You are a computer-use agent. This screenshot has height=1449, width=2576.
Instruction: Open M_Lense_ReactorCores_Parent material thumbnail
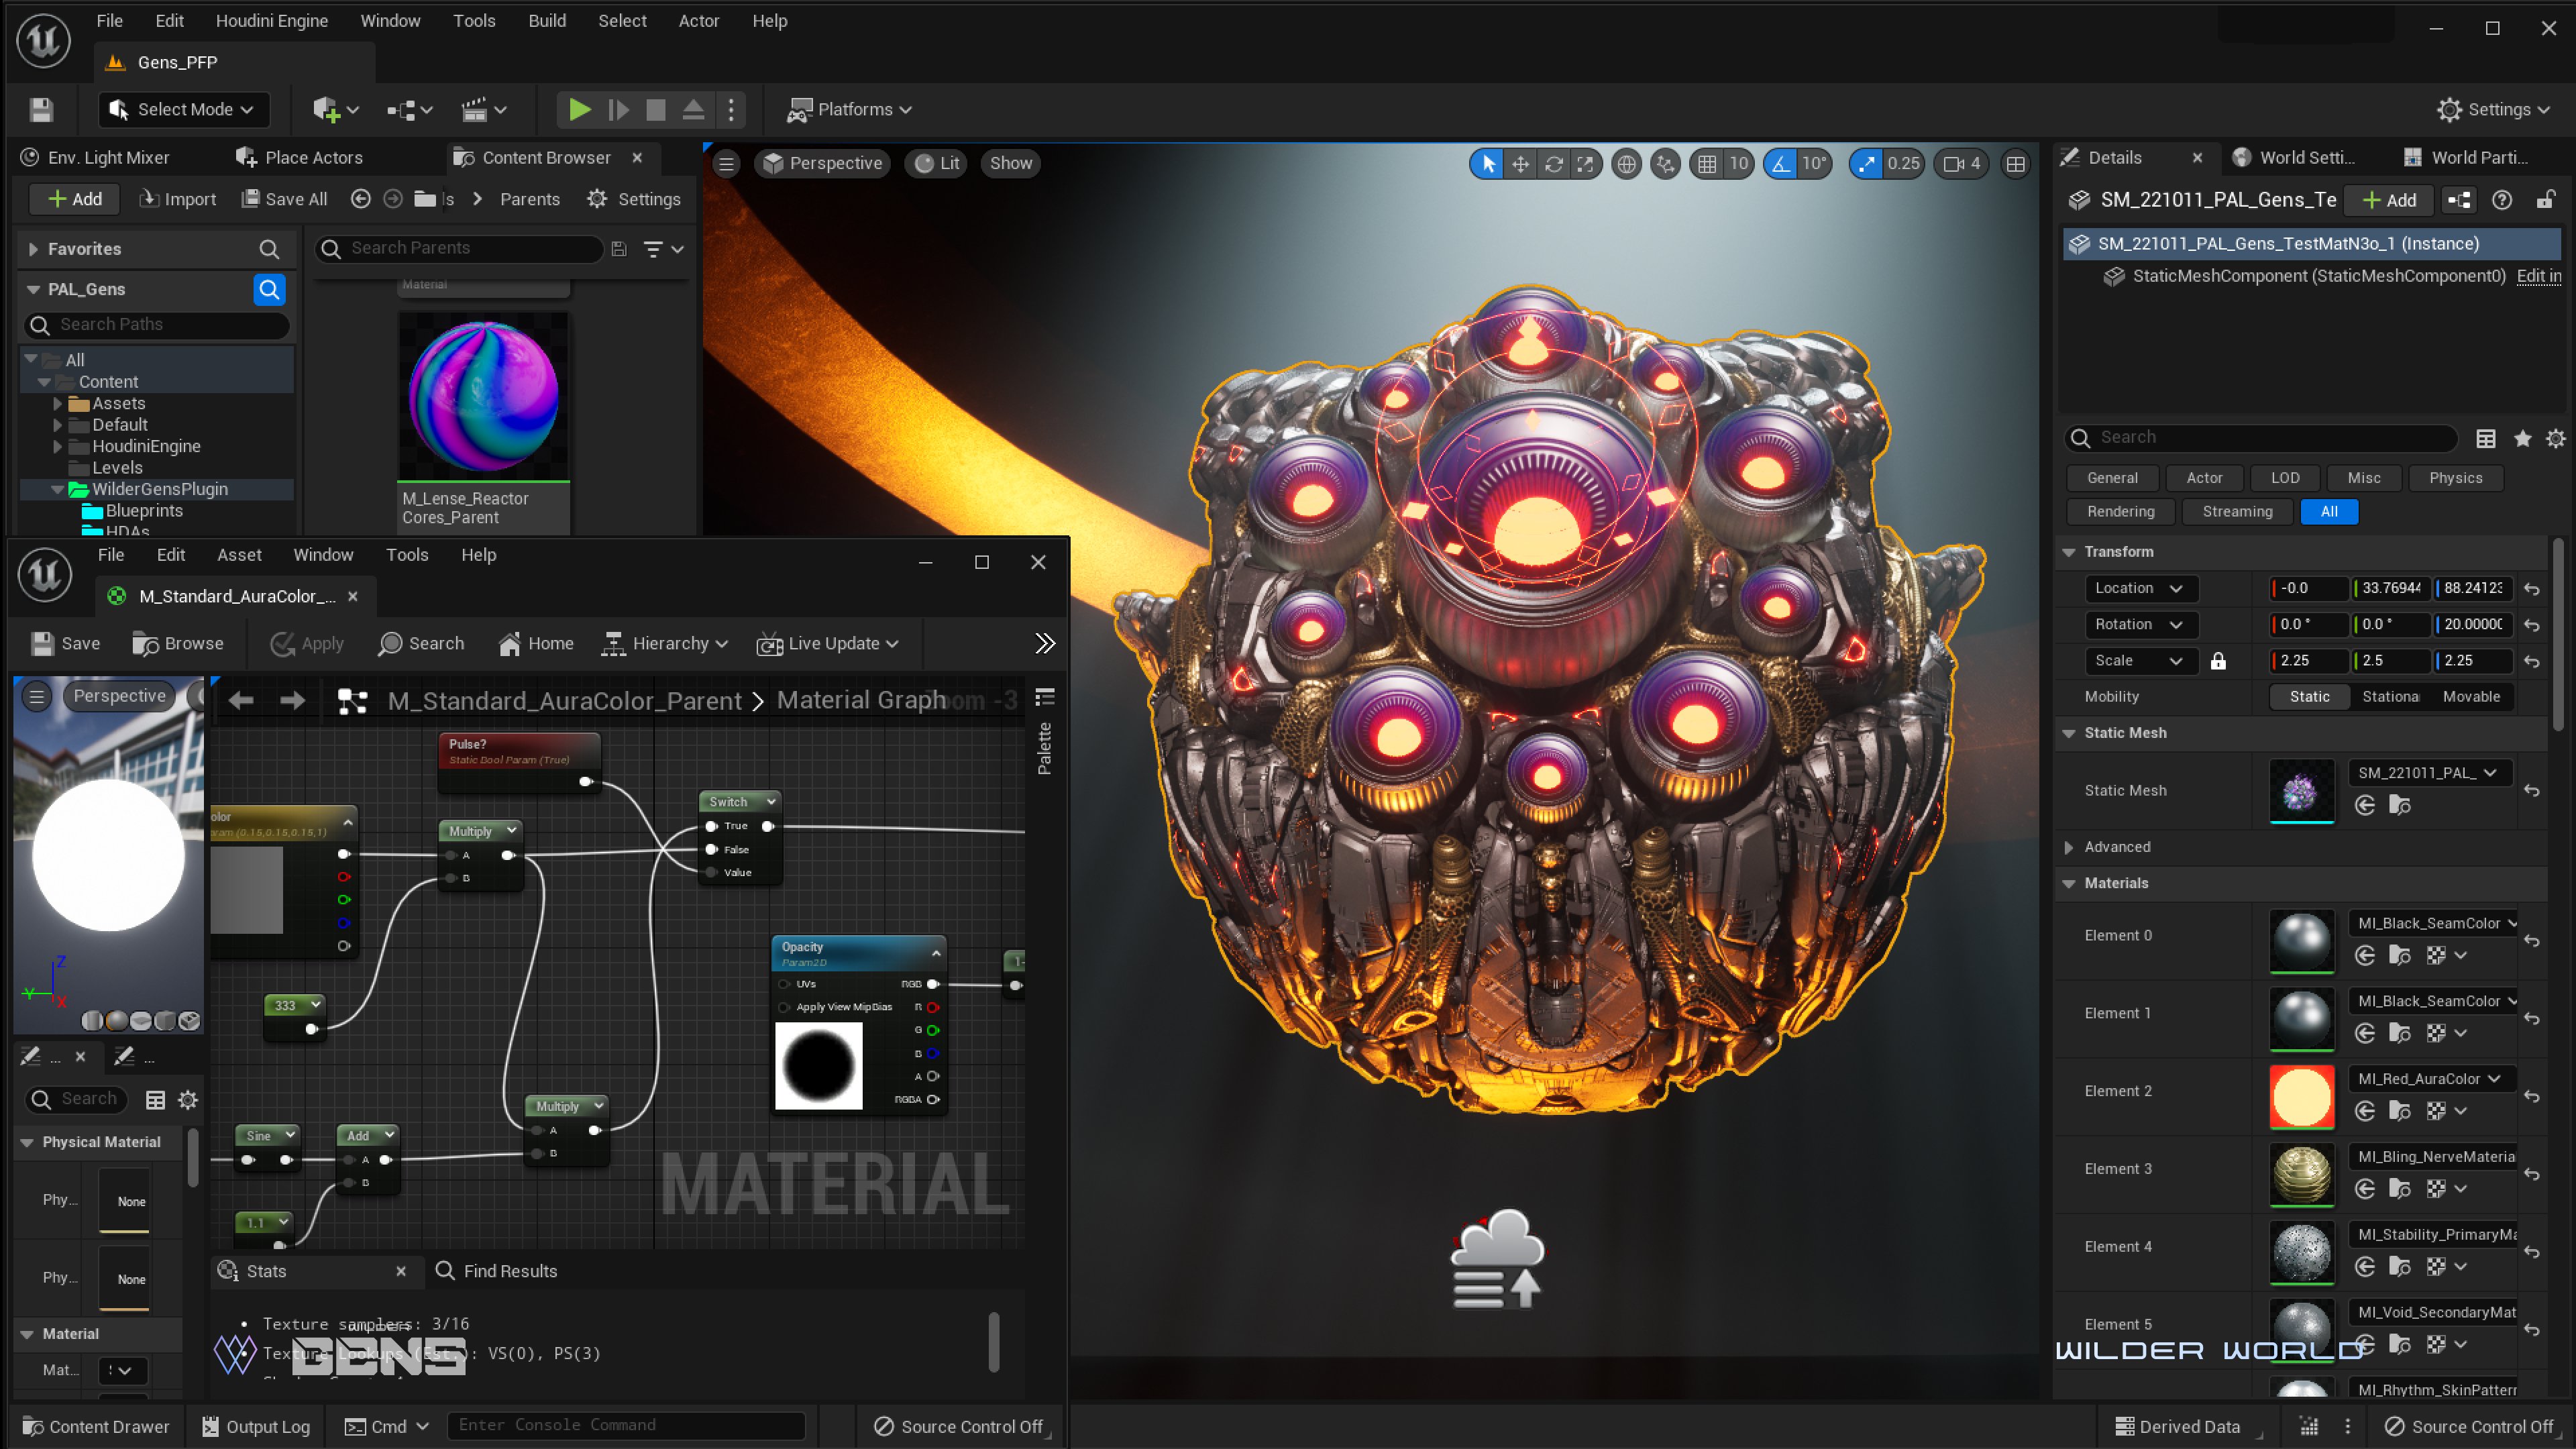[x=483, y=396]
